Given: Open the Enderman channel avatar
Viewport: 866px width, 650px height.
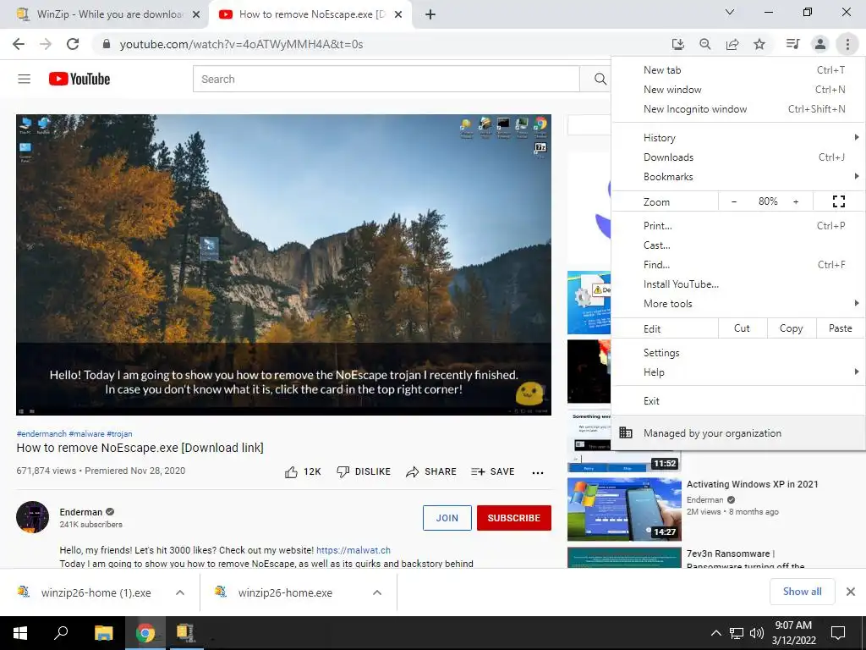Looking at the screenshot, I should click(x=33, y=517).
